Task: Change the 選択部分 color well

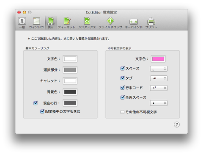Action: (x=70, y=70)
